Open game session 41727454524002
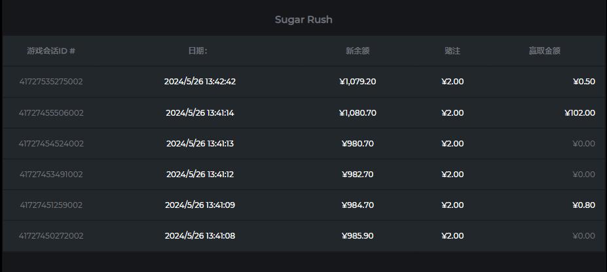 pos(51,144)
